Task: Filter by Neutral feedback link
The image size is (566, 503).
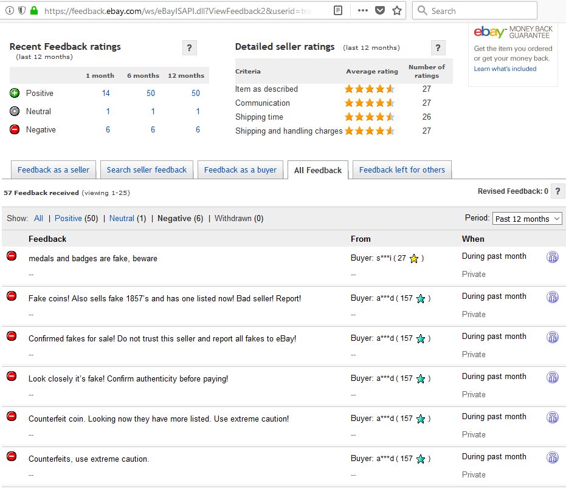Action: pos(122,219)
